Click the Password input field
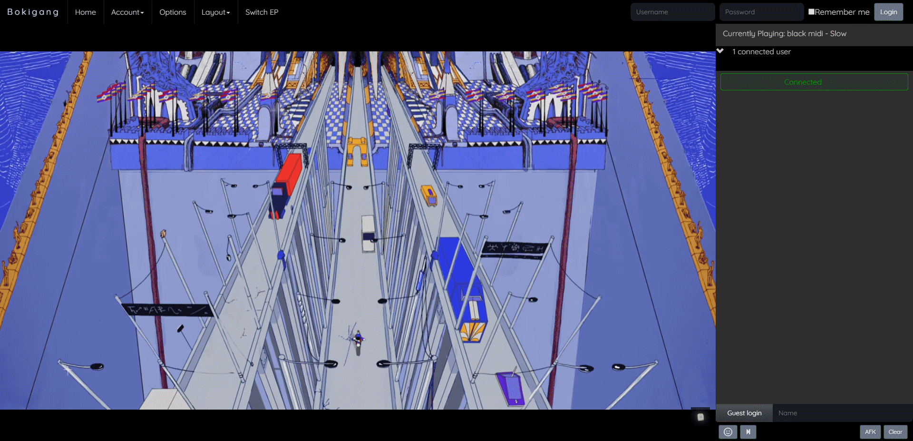 click(x=761, y=11)
